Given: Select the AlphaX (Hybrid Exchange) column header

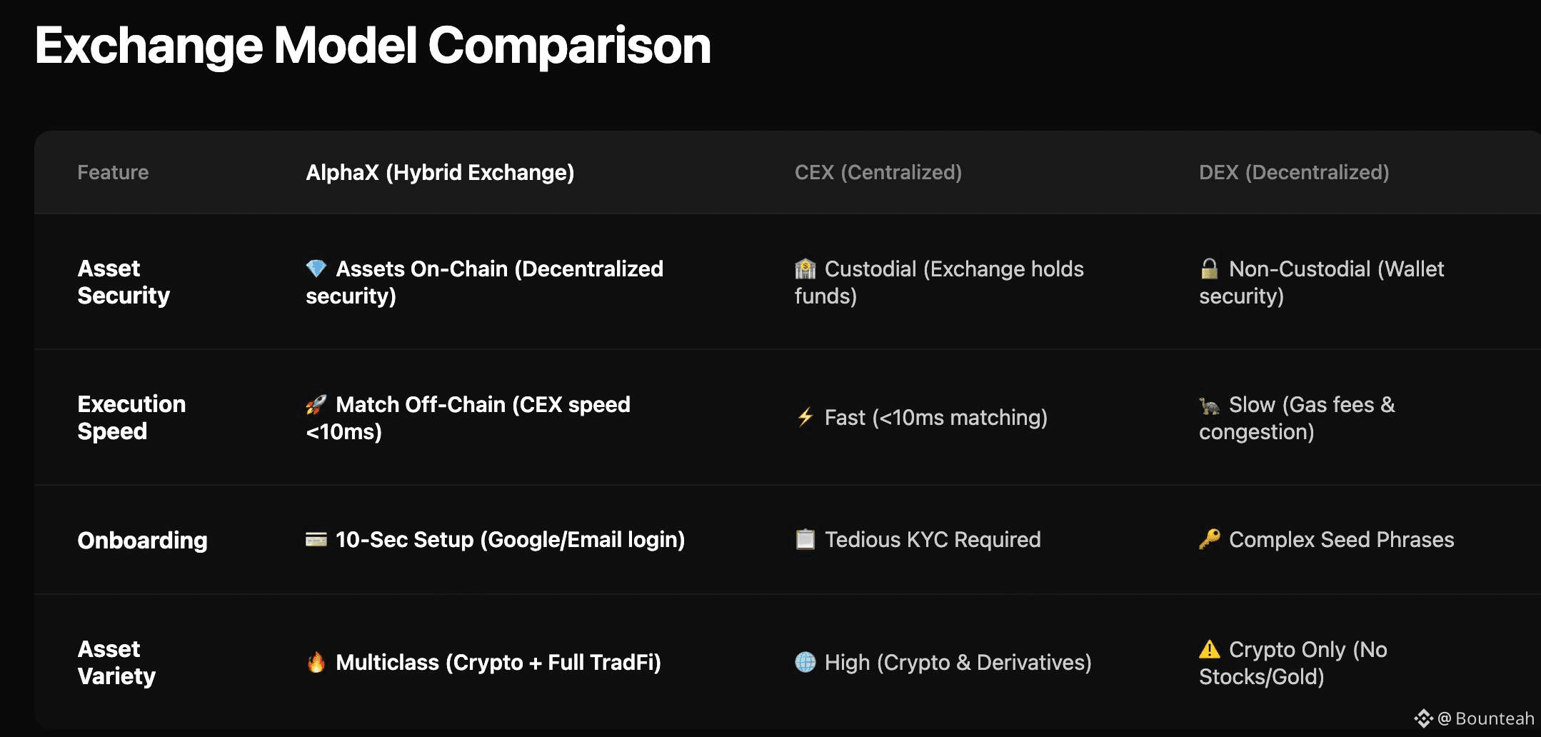Looking at the screenshot, I should point(440,172).
